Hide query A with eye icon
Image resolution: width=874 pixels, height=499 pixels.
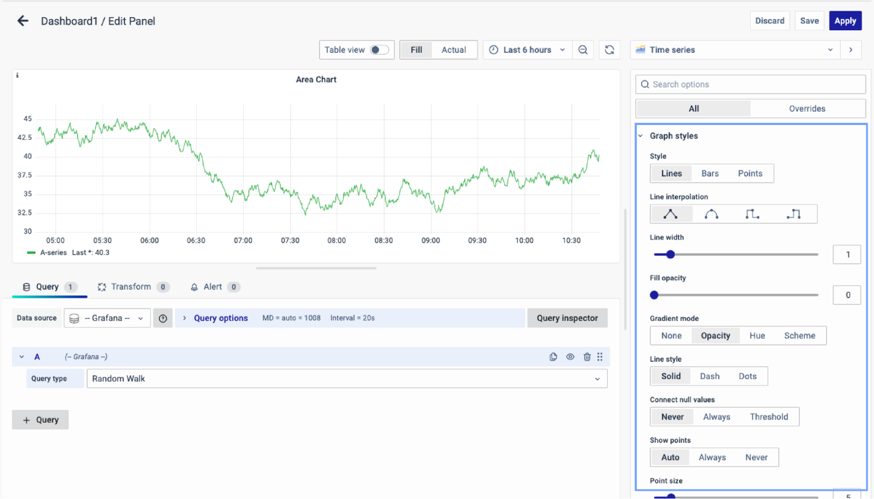click(x=570, y=357)
